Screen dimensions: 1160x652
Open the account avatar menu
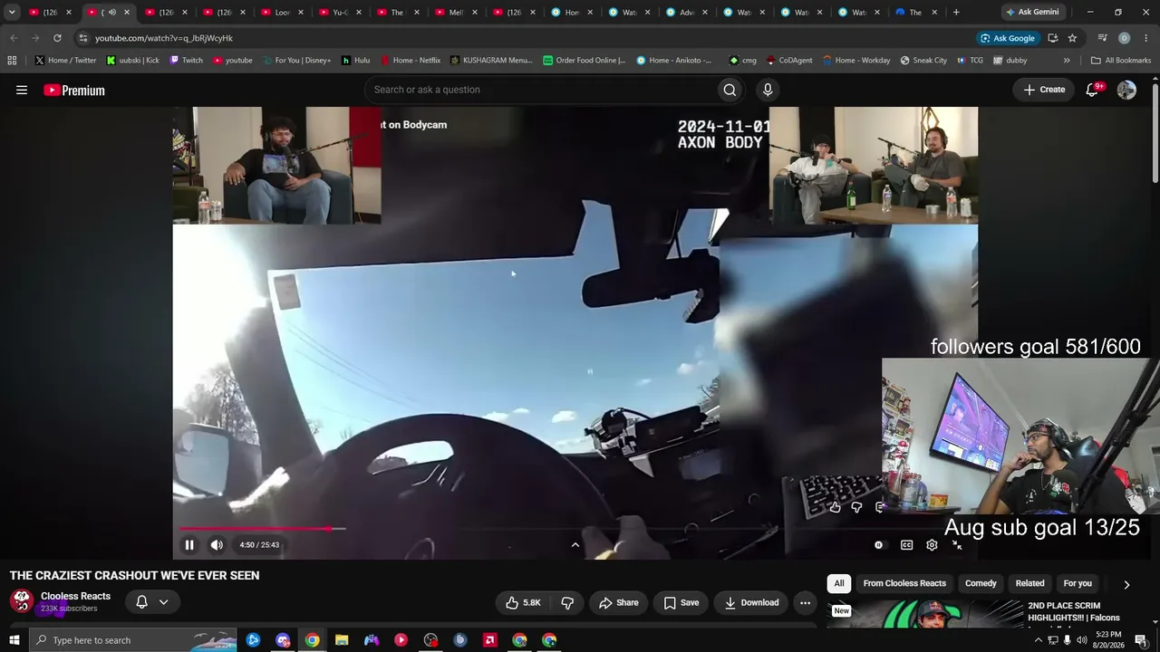[x=1126, y=90]
